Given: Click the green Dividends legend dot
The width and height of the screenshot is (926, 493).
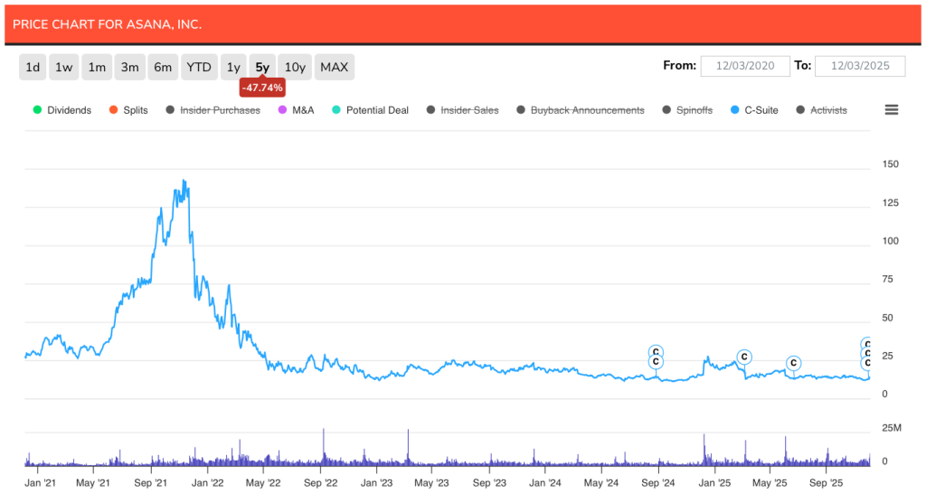Looking at the screenshot, I should click(37, 109).
